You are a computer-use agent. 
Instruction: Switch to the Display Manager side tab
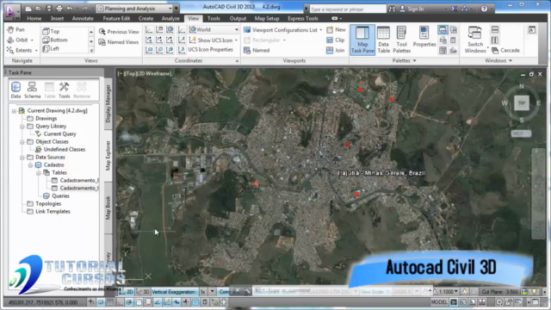tap(108, 103)
